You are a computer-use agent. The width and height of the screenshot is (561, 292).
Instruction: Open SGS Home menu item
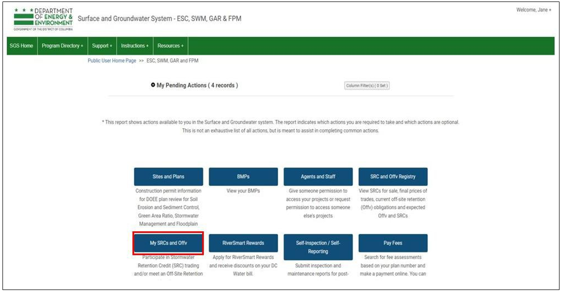(21, 46)
